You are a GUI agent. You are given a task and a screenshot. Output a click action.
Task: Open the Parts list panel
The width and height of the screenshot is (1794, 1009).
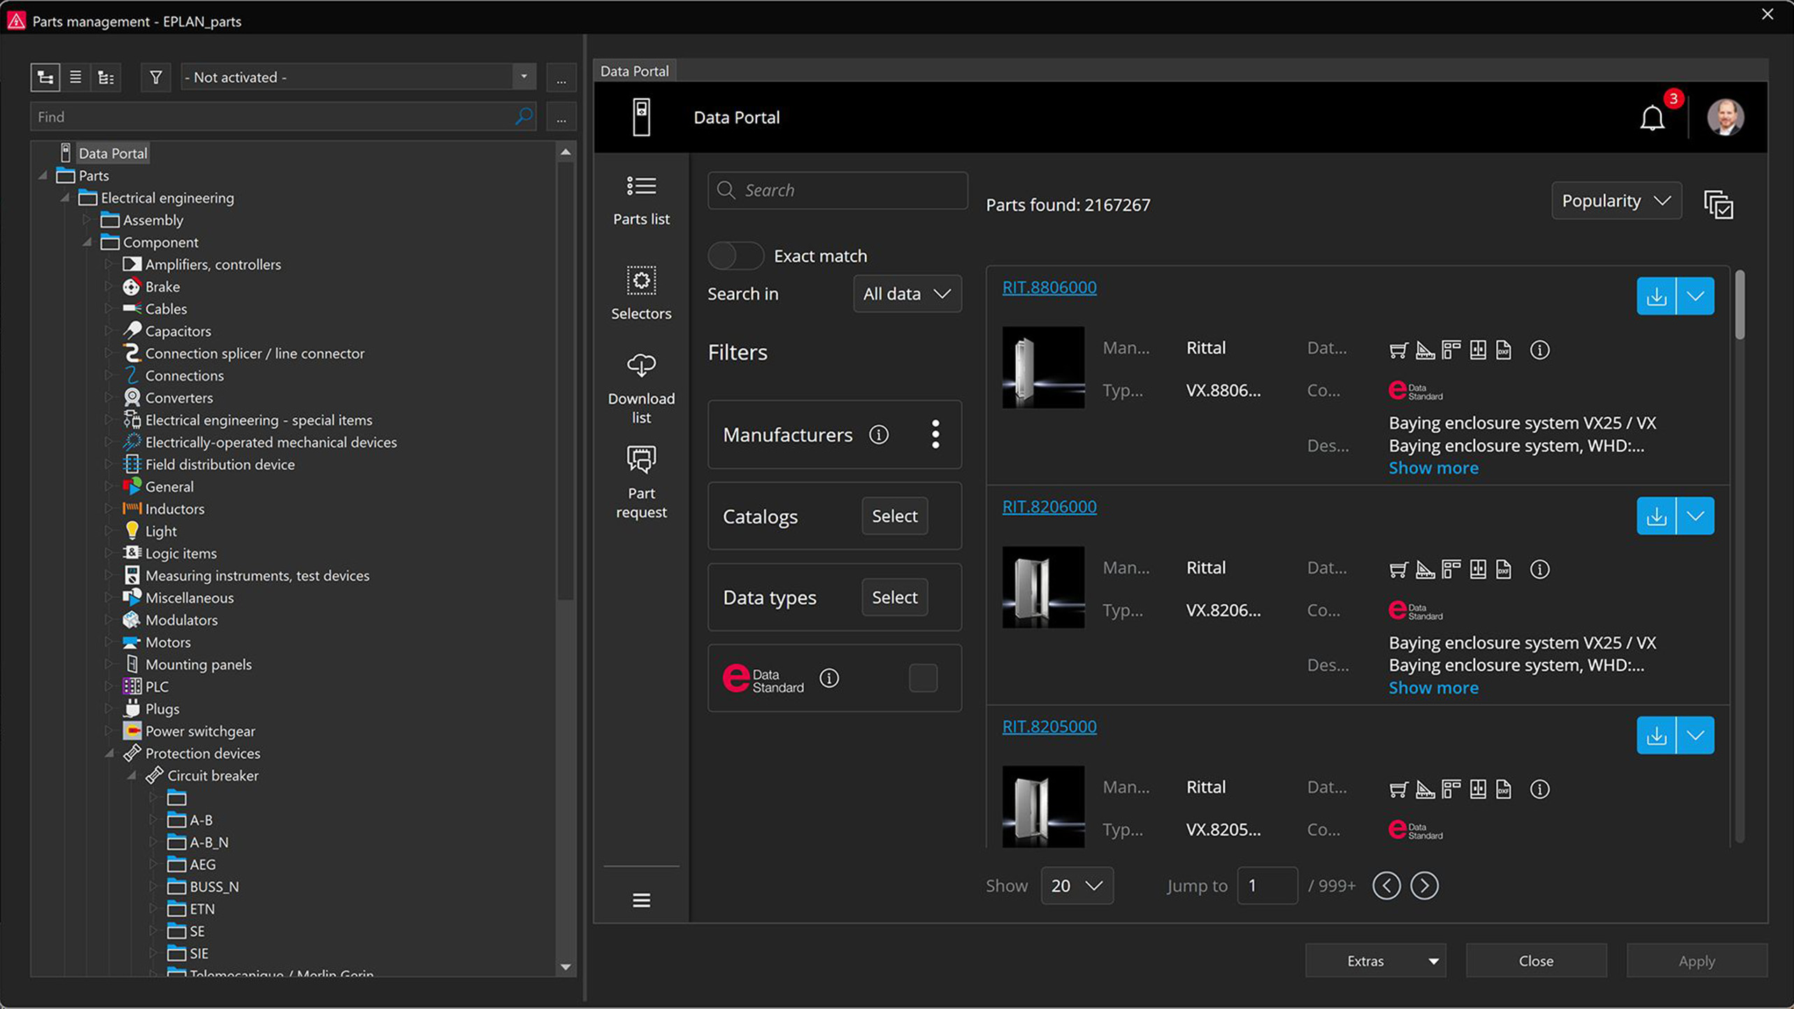pos(640,199)
